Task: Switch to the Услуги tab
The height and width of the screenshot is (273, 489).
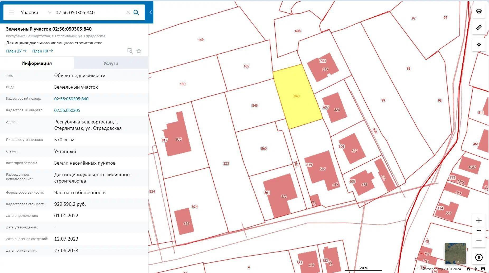Action: (111, 63)
